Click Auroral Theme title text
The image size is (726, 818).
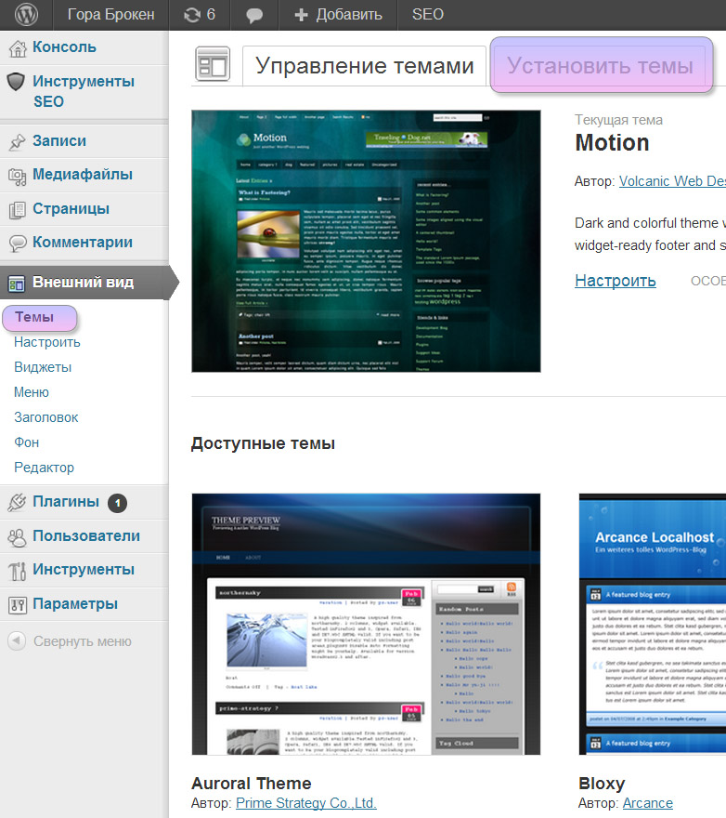(252, 783)
